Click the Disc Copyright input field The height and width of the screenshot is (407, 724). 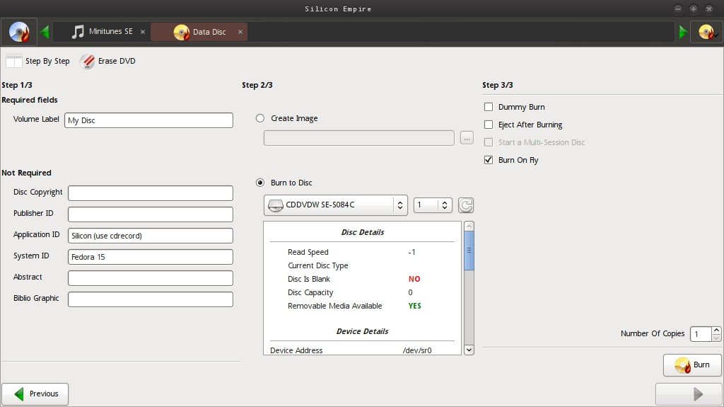click(x=151, y=193)
